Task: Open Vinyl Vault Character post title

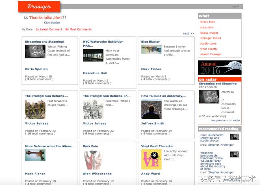Action: 159,146
